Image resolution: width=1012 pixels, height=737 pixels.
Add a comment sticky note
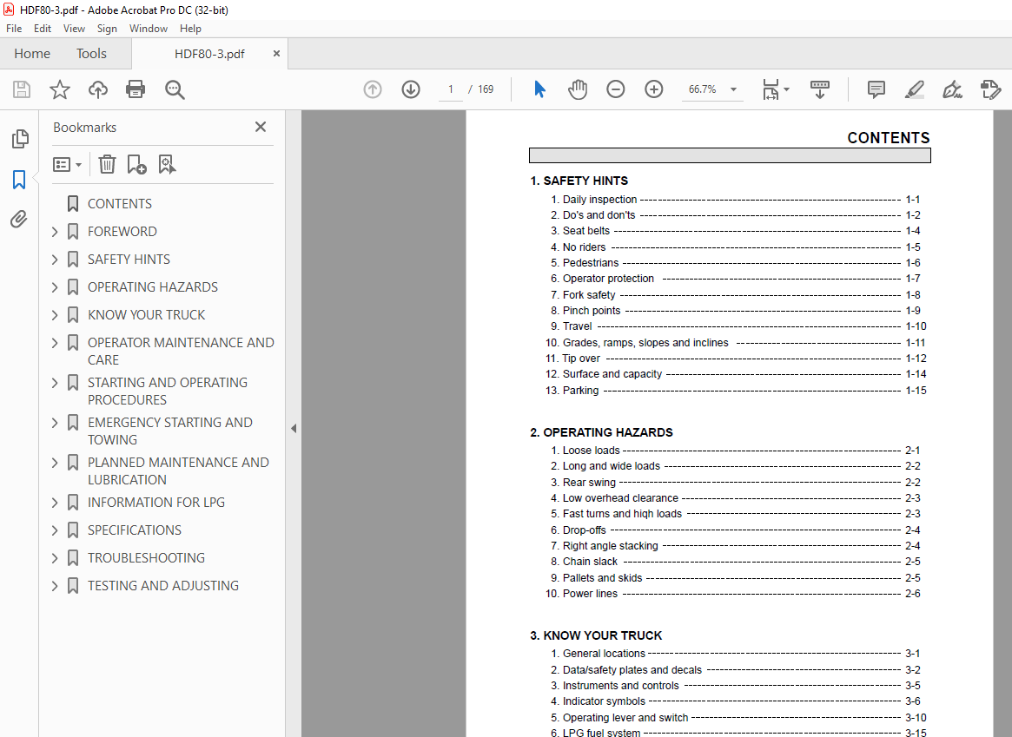point(876,89)
